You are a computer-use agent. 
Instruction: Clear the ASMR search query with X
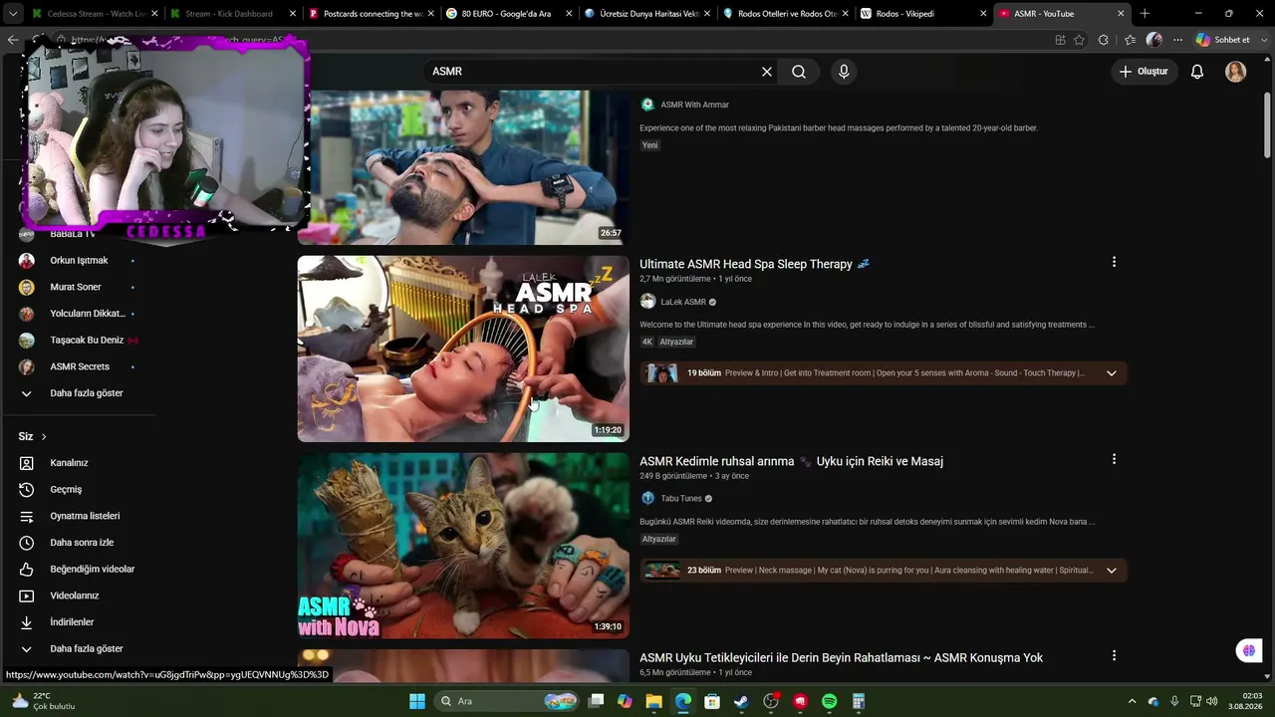tap(767, 72)
